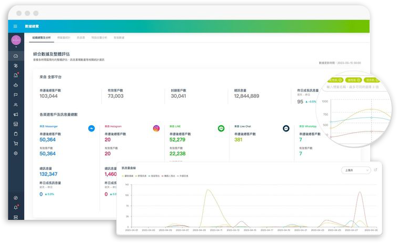Toggle the teal legend series in 訊息量曲線 chart

[154, 176]
